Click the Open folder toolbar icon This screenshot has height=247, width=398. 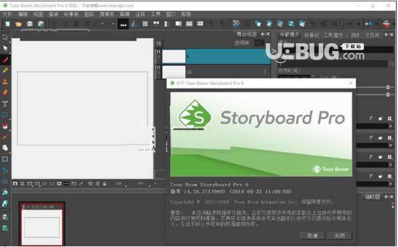(19, 24)
